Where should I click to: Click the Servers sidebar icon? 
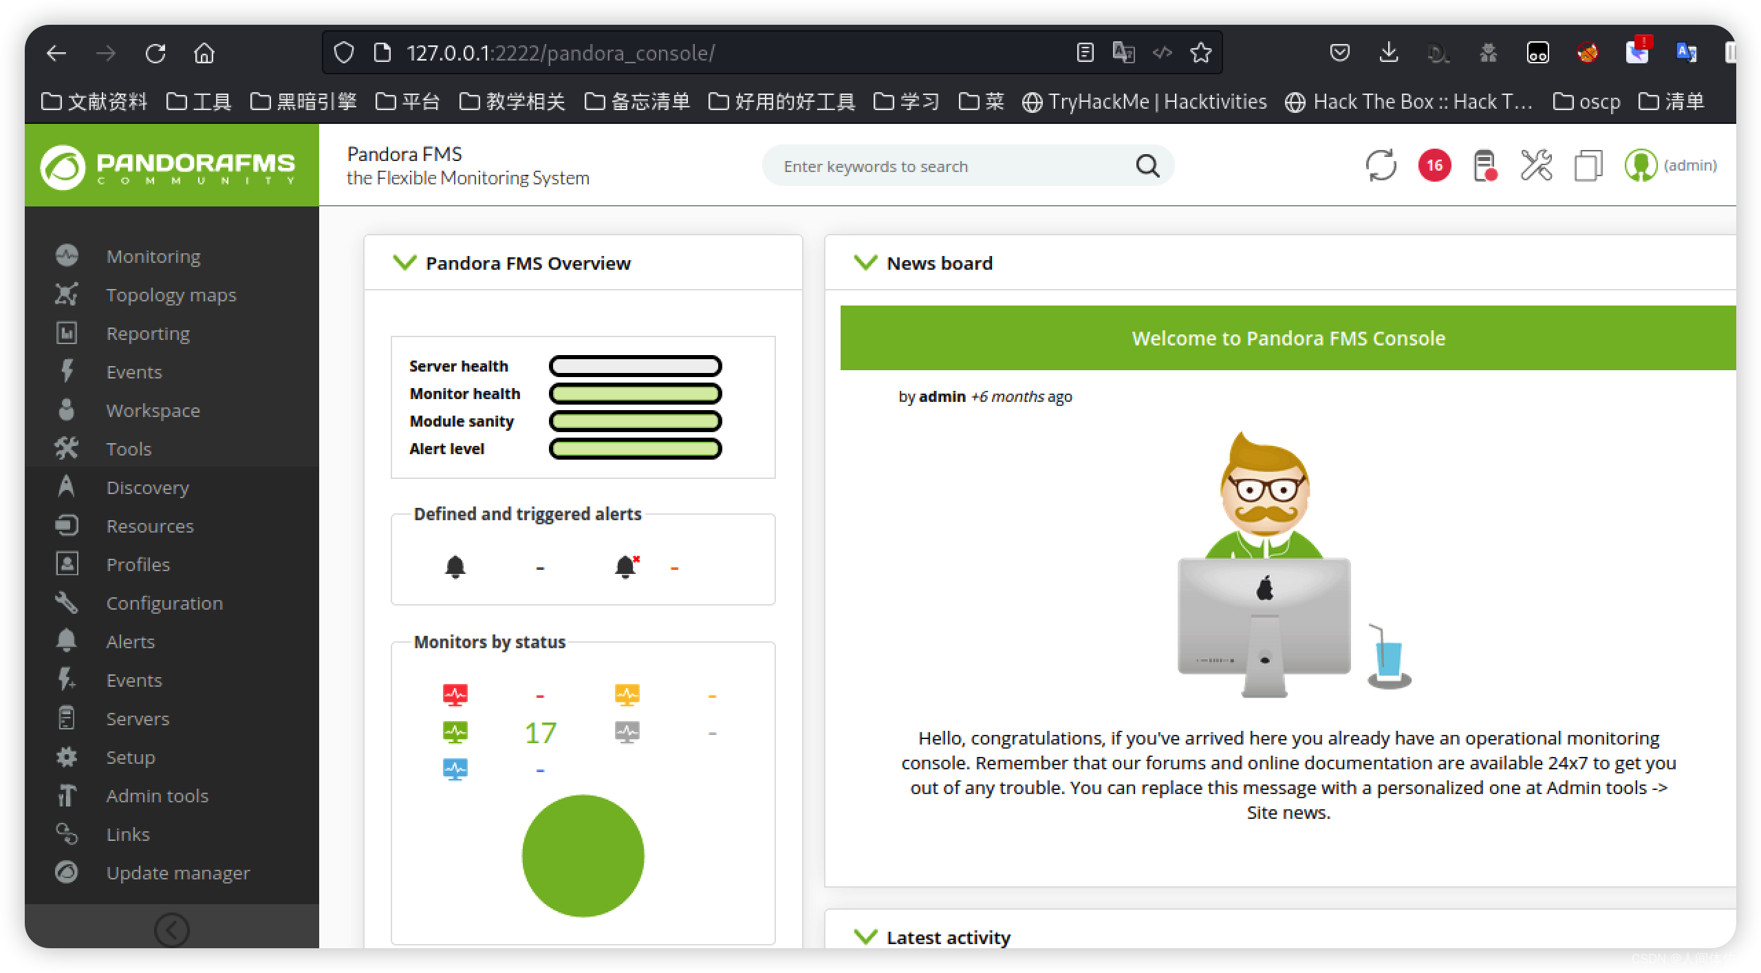coord(67,718)
